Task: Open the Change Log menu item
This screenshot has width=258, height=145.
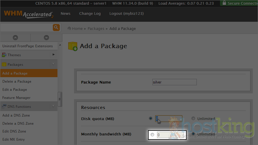Action: pos(90,14)
